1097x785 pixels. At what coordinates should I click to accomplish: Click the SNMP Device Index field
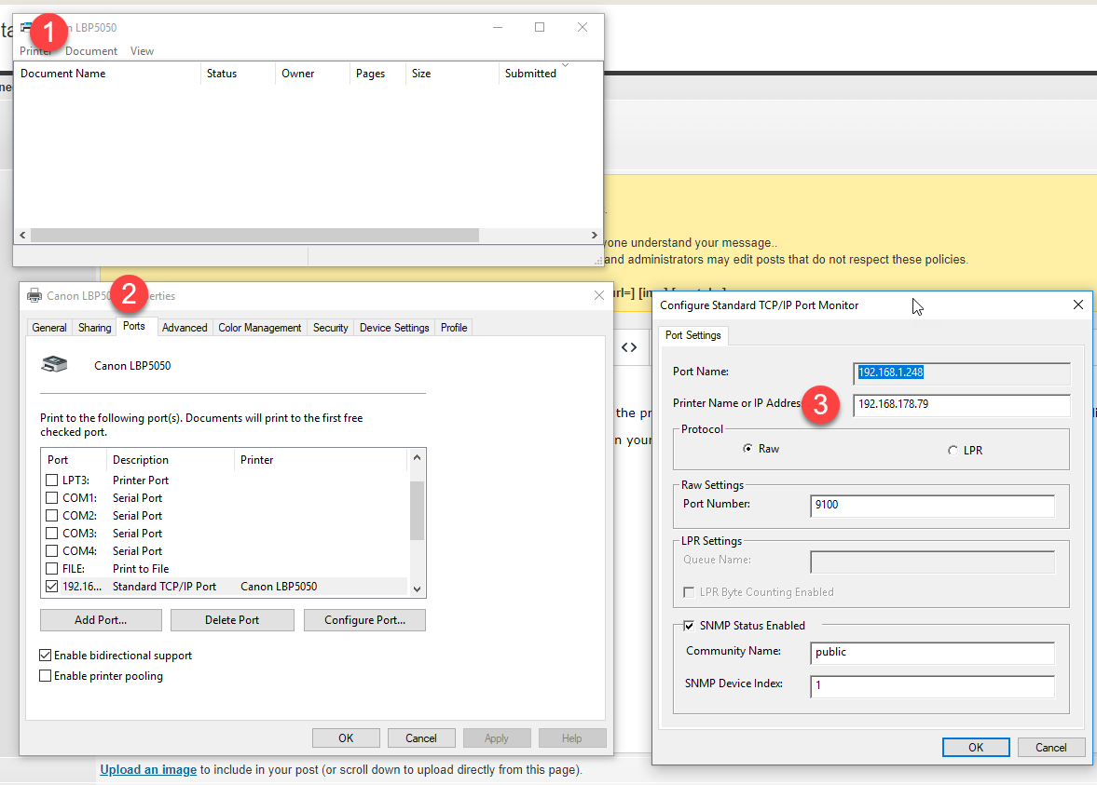coord(932,685)
